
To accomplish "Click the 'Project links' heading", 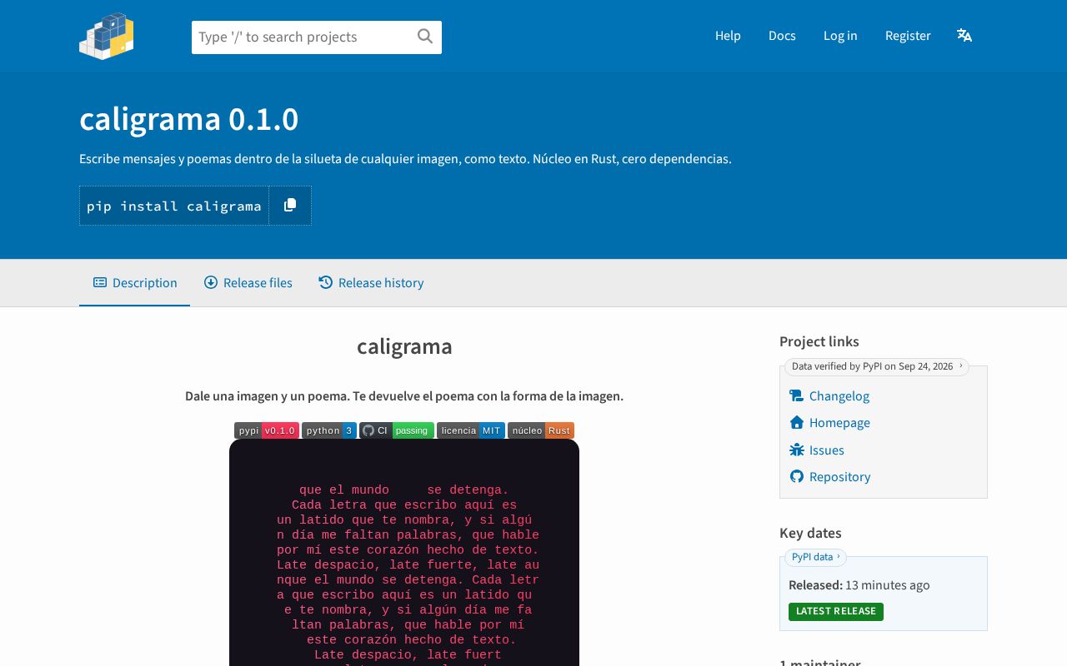I will (x=819, y=341).
